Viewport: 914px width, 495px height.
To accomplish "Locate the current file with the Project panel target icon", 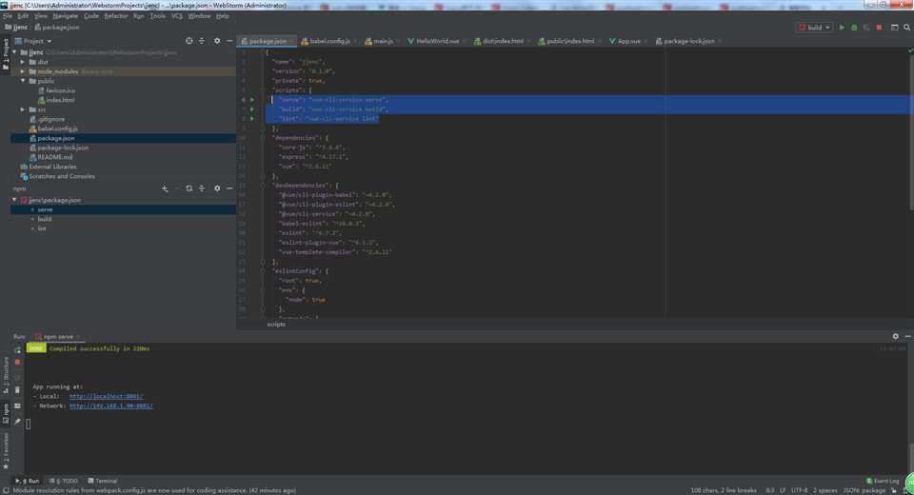I will tap(189, 41).
